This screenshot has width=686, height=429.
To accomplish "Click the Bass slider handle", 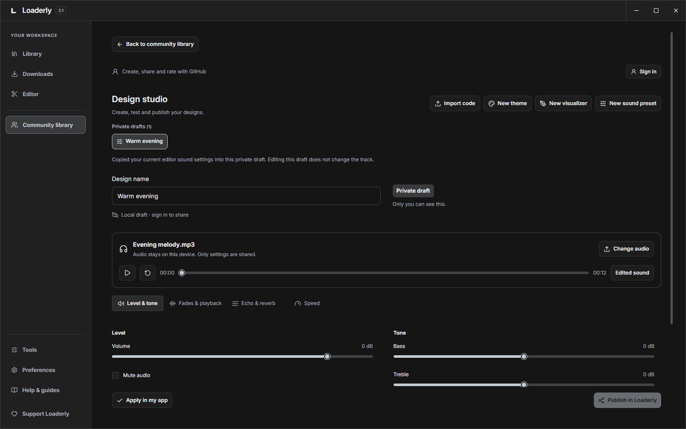I will [524, 356].
